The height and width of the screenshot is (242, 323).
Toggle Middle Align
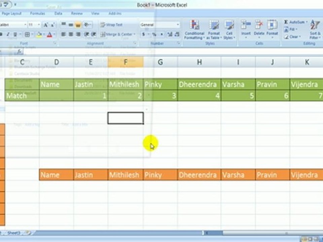pos(71,25)
